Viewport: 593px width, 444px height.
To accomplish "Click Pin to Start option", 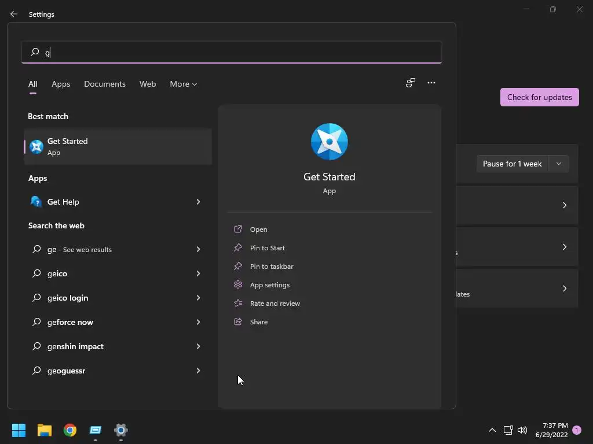I will click(268, 247).
